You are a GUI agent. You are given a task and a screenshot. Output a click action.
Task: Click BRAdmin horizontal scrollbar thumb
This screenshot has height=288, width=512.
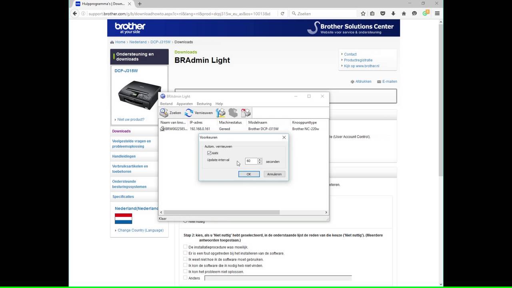click(x=222, y=212)
